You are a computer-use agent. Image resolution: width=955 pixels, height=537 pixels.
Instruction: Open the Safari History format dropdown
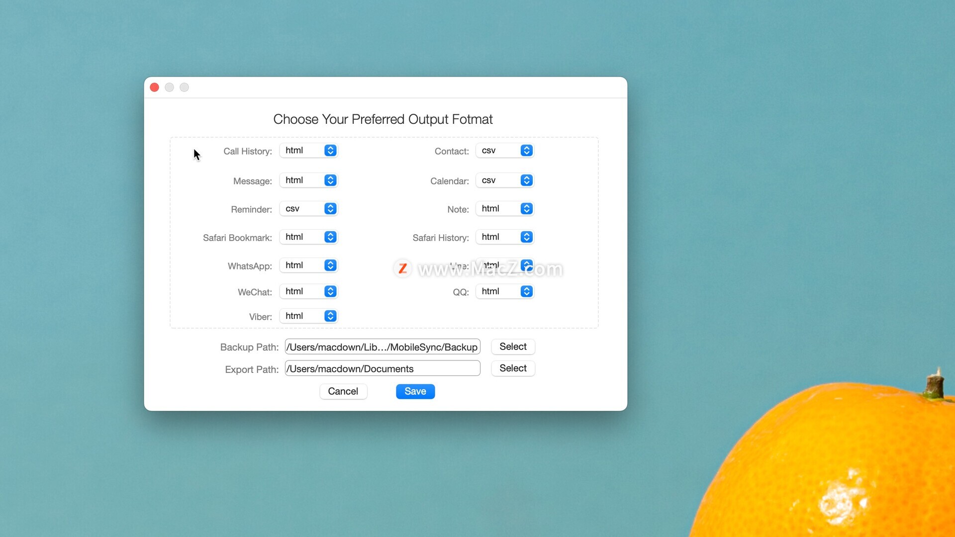[505, 237]
